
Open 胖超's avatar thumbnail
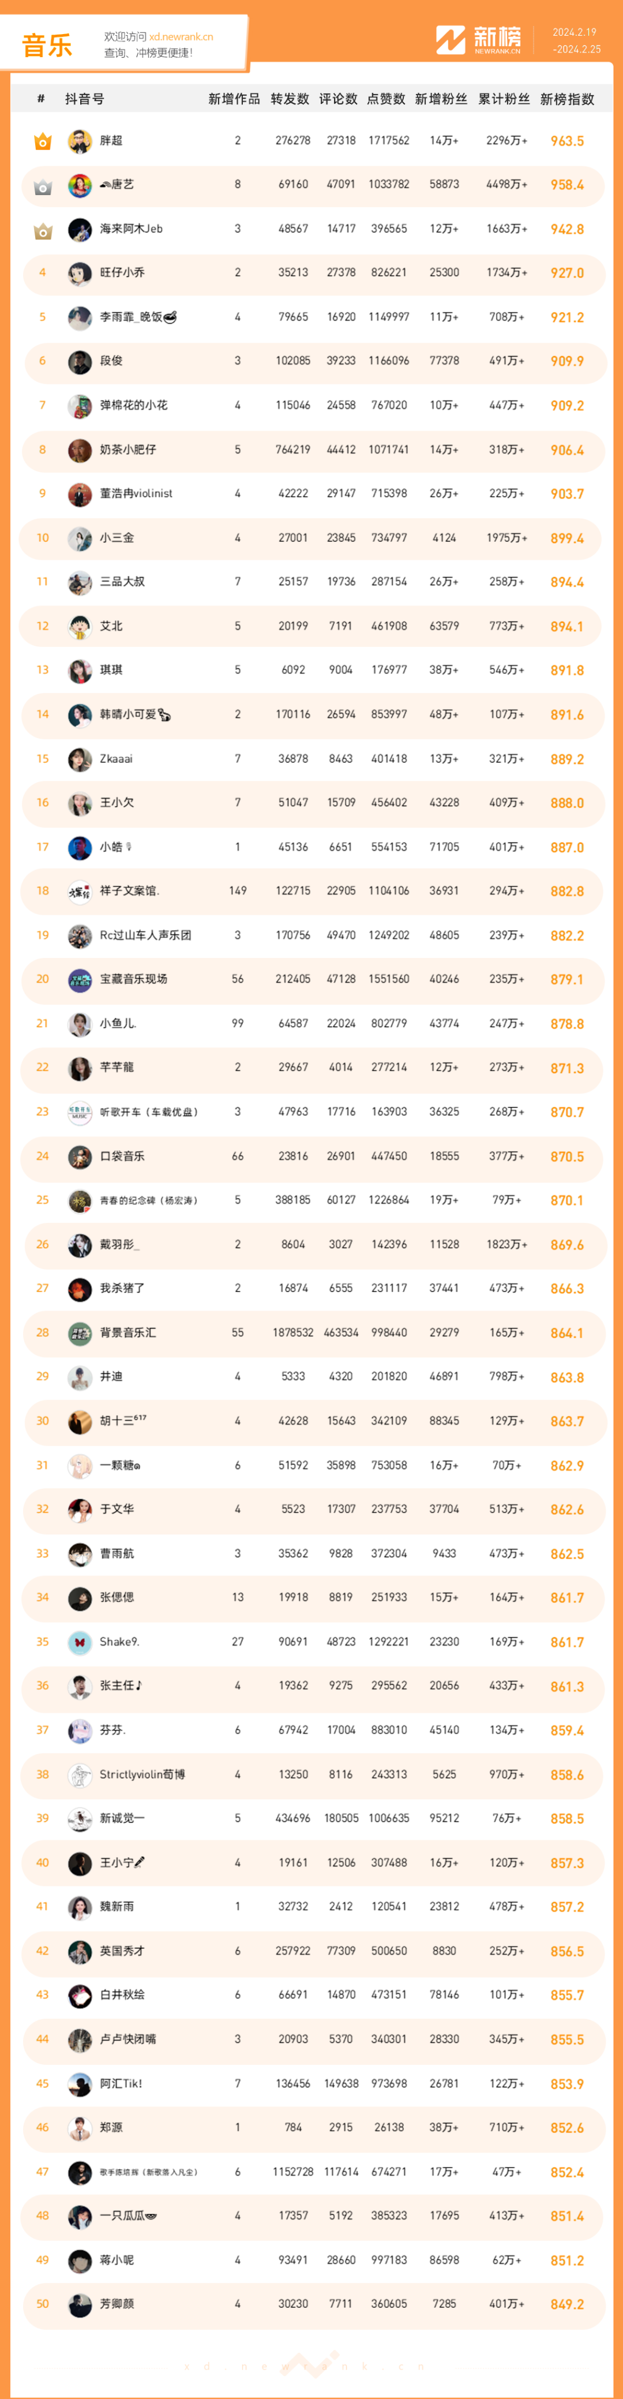click(80, 141)
